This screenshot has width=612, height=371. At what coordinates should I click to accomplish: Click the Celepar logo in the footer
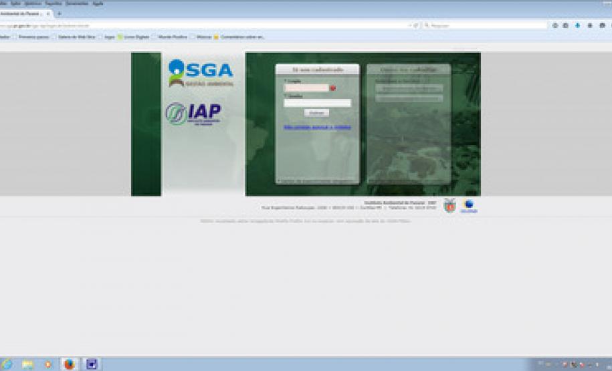tap(470, 206)
